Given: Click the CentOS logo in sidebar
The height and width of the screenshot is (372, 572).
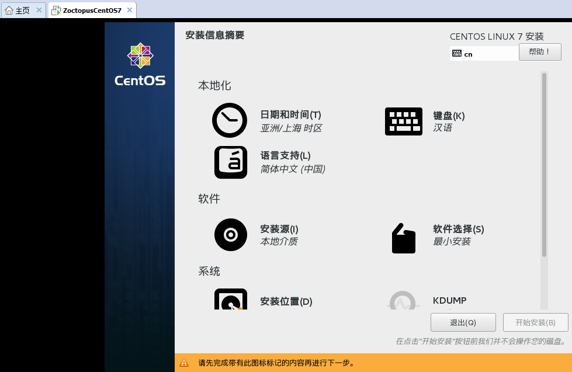Looking at the screenshot, I should [140, 65].
